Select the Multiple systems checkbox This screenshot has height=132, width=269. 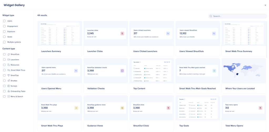point(4,42)
